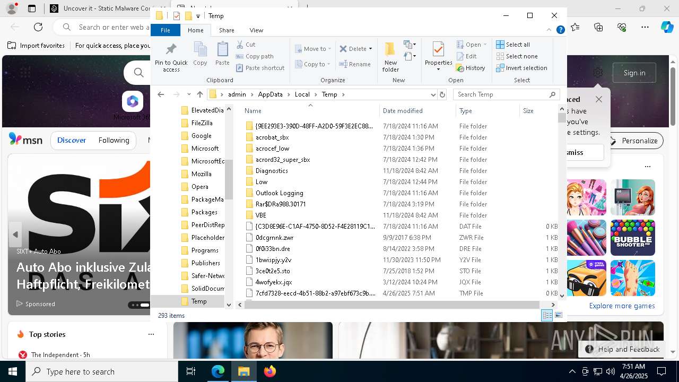The width and height of the screenshot is (679, 382).
Task: Click the Copy ribbon icon
Action: (x=200, y=55)
